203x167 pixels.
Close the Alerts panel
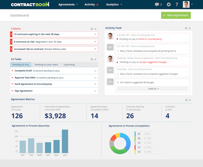pos(95,29)
